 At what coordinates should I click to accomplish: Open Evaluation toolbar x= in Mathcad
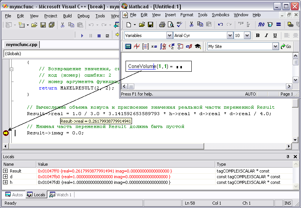pyautogui.click(x=154, y=46)
